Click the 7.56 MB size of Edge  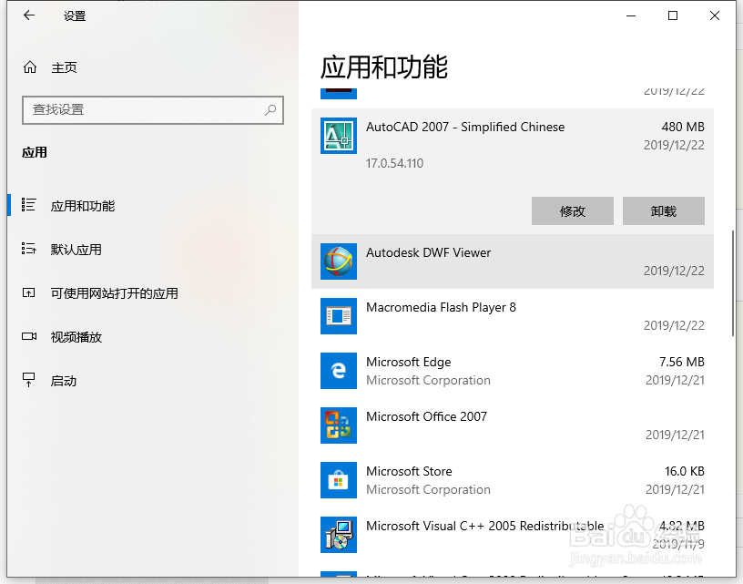[682, 363]
